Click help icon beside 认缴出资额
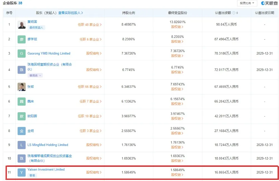Screen dimensions: 279x181 (234, 13)
